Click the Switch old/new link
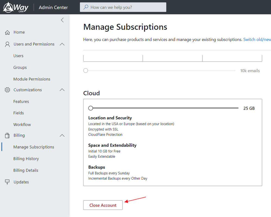This screenshot has width=271, height=217. point(257,40)
